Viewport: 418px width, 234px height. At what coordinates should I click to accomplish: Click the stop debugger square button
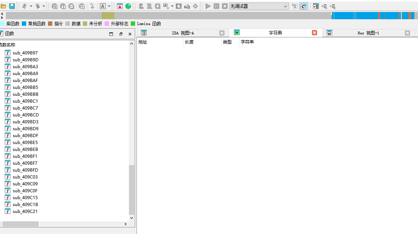coord(225,6)
